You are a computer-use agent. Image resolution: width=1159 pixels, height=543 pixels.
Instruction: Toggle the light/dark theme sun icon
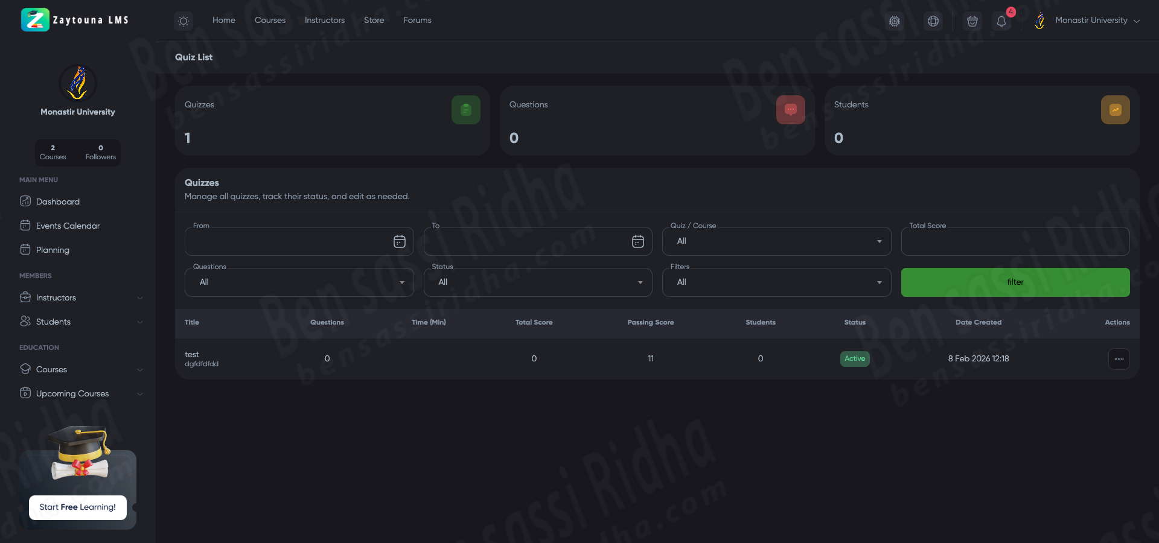[x=184, y=21]
